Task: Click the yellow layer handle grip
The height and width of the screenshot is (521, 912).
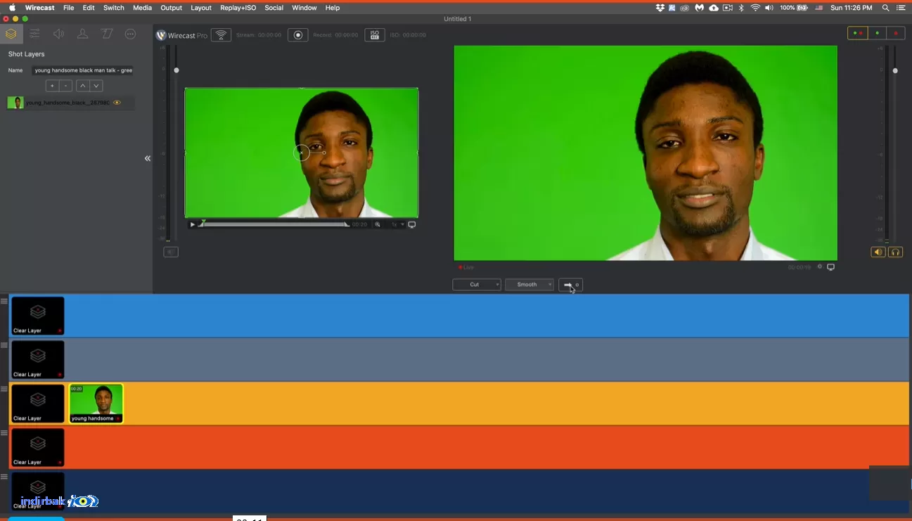Action: [4, 389]
